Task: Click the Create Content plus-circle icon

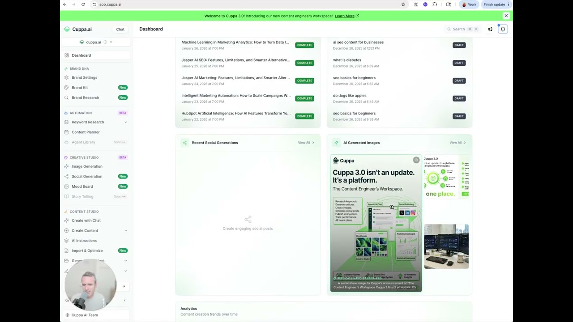Action: (67, 230)
